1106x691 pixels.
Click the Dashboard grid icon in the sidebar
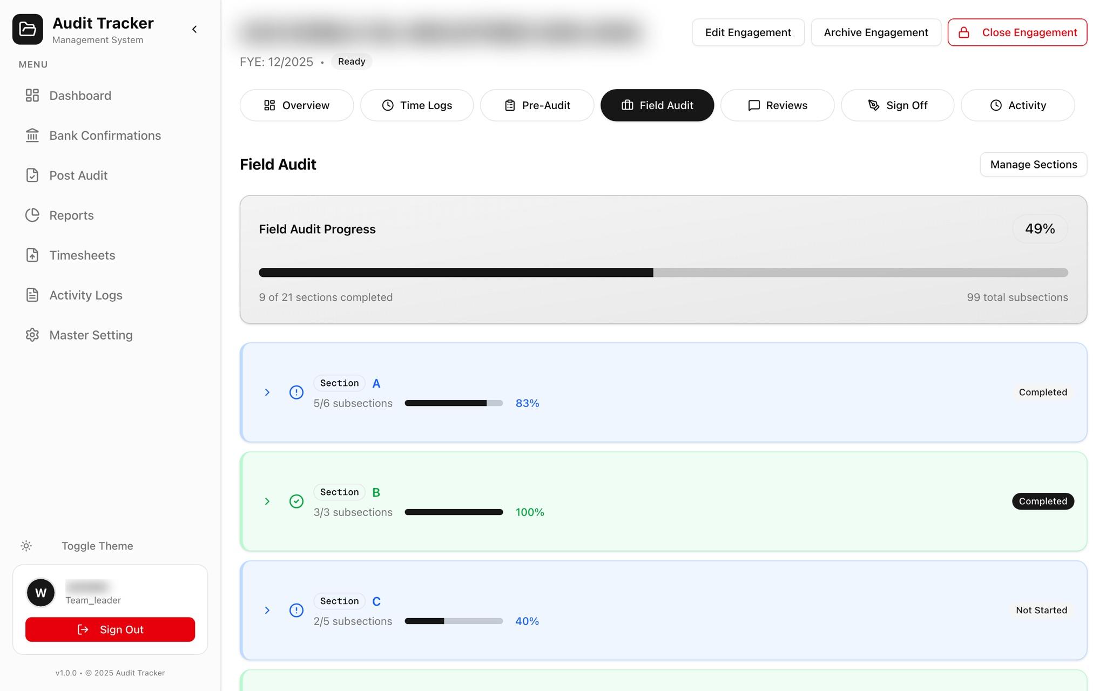click(x=32, y=96)
